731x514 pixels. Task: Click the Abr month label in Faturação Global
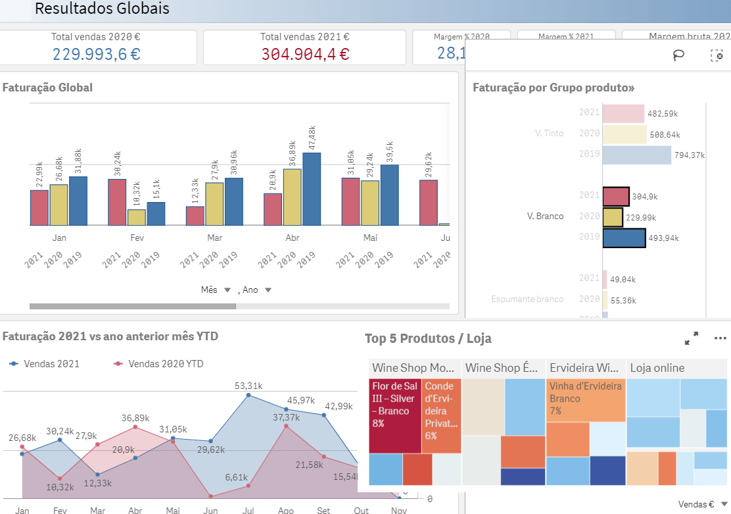pos(293,238)
